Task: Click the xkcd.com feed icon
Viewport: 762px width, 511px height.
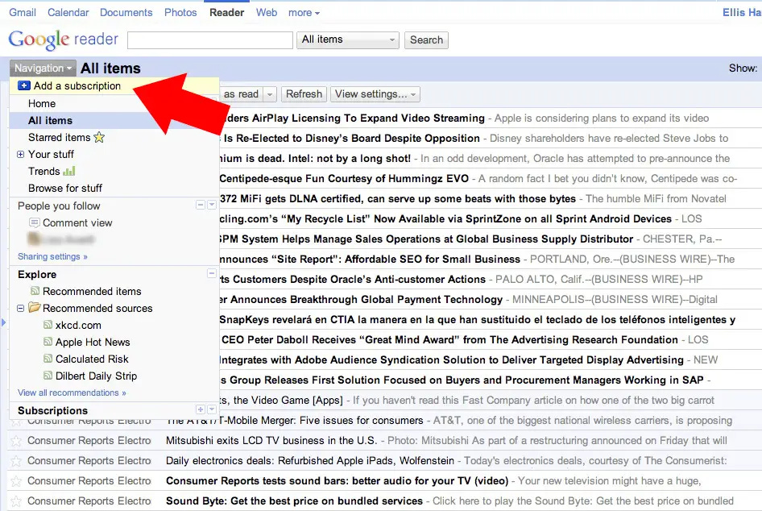Action: click(x=48, y=324)
